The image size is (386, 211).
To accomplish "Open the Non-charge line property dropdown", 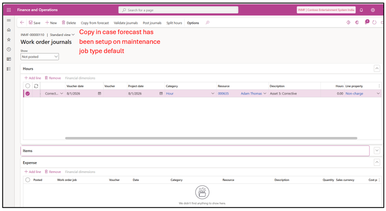I will [x=378, y=93].
